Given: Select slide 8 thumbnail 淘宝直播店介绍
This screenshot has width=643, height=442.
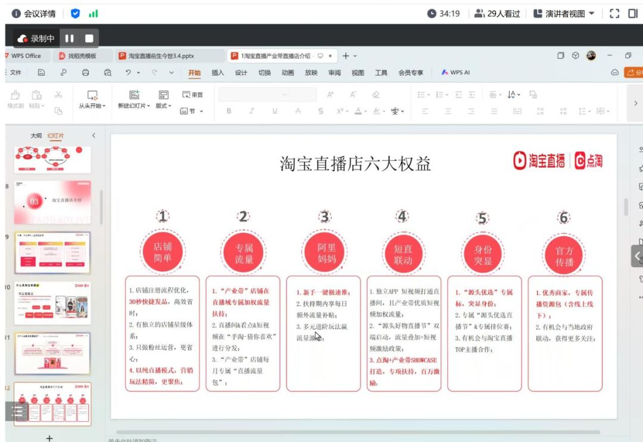Looking at the screenshot, I should [52, 202].
